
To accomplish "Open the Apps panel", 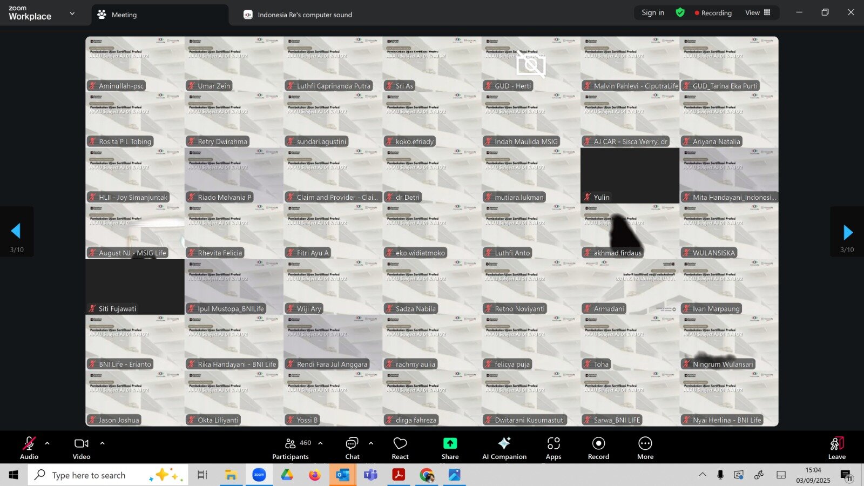I will (553, 448).
